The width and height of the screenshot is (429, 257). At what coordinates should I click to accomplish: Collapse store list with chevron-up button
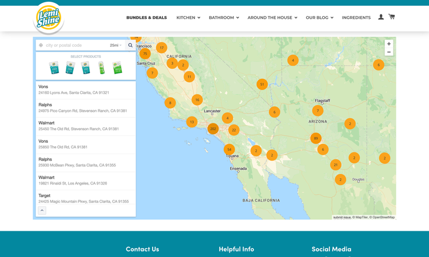point(42,210)
